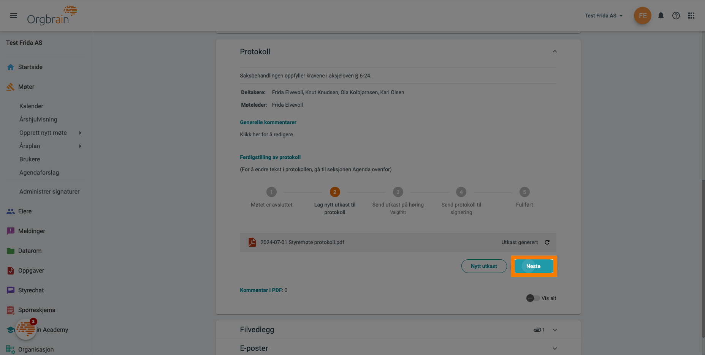Expand the Filvedlegg section
This screenshot has height=355, width=705.
pos(555,330)
